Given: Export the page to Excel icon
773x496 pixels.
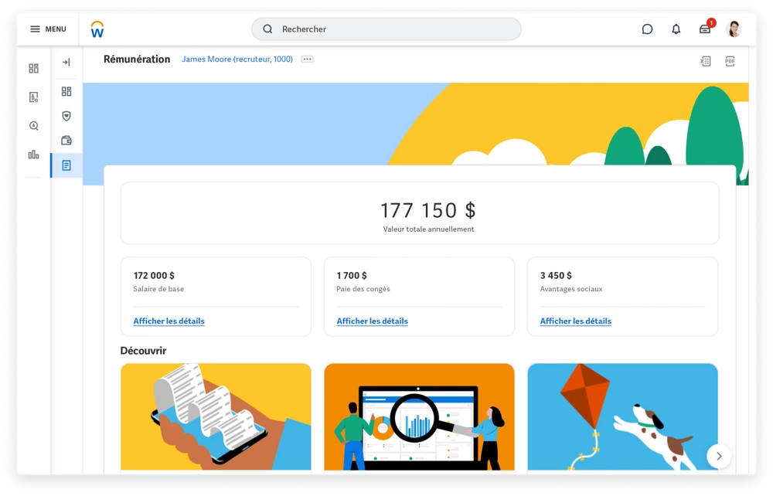Looking at the screenshot, I should tap(705, 61).
